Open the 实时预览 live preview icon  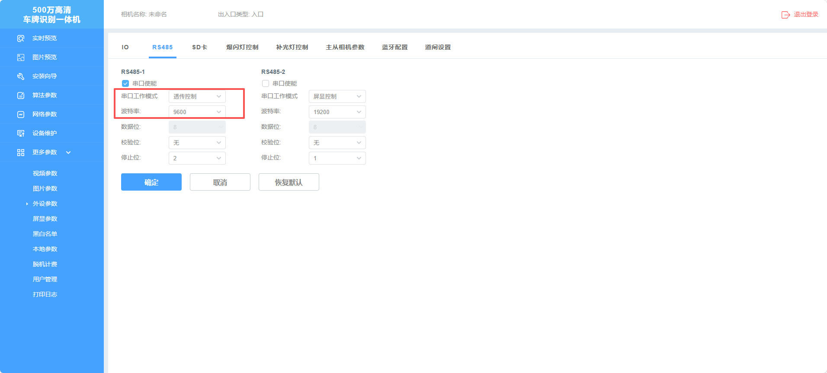[x=21, y=38]
